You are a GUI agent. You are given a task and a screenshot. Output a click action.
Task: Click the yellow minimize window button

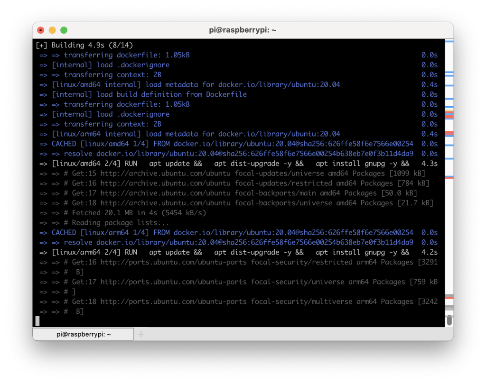tap(52, 30)
